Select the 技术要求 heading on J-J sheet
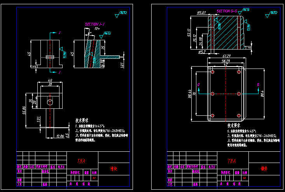285x192 pixels. pyautogui.click(x=82, y=120)
